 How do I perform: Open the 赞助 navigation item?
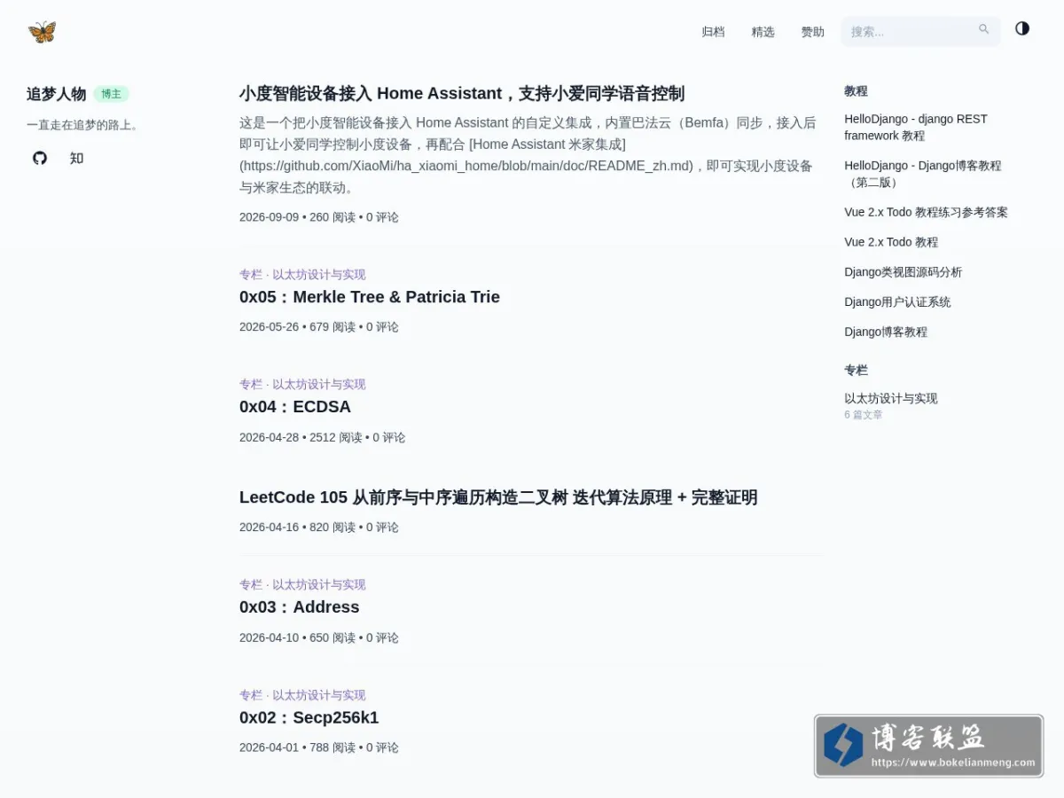point(812,32)
